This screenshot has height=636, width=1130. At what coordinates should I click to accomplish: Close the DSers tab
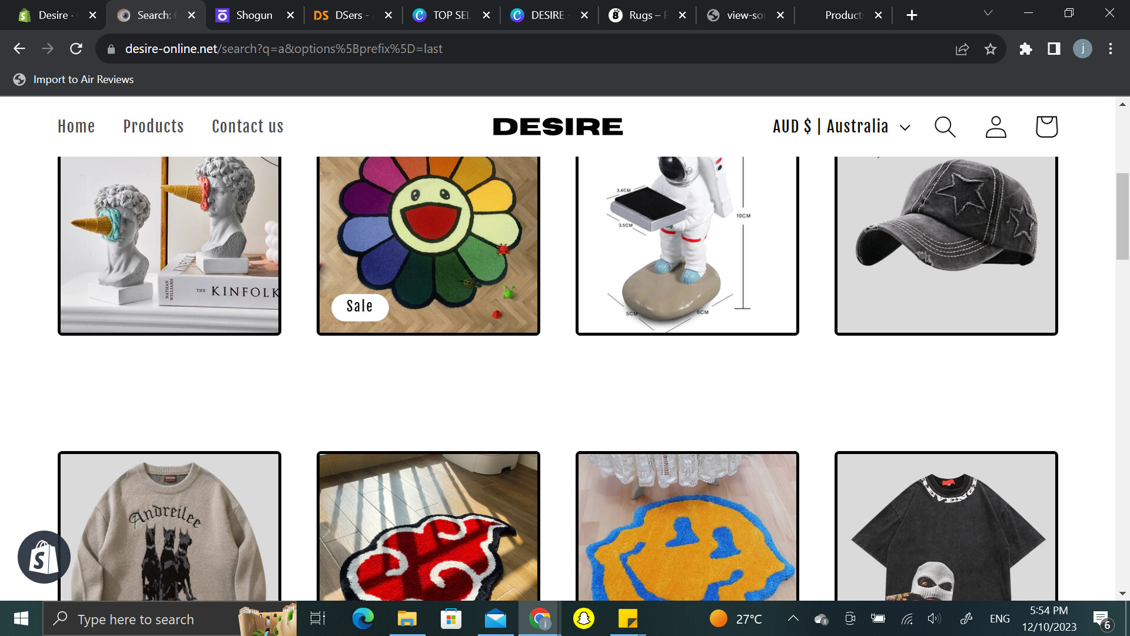click(x=388, y=15)
